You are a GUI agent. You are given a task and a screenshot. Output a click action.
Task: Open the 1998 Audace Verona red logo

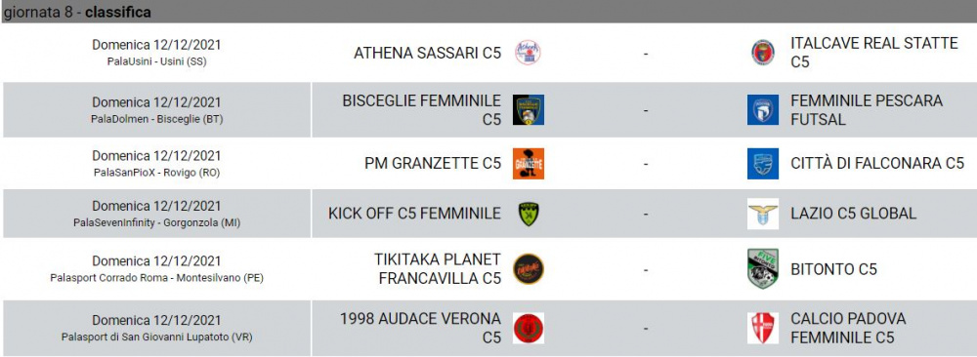(x=529, y=329)
